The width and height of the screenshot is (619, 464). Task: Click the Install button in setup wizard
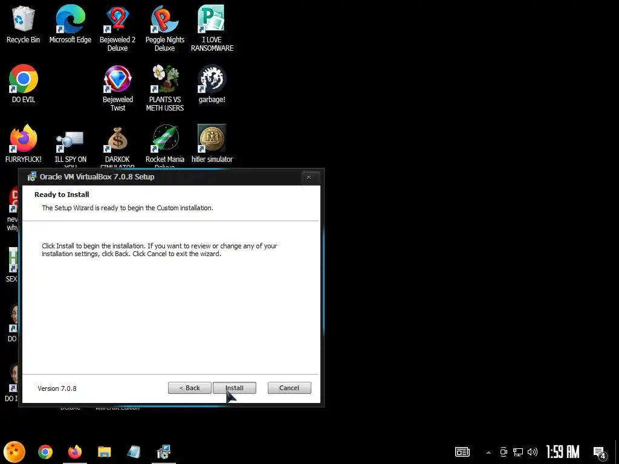[x=234, y=388]
